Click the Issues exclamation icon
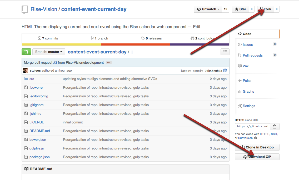This screenshot has width=299, height=180. coord(240,44)
